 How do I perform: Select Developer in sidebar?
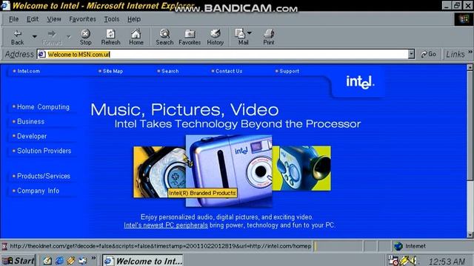coord(32,136)
